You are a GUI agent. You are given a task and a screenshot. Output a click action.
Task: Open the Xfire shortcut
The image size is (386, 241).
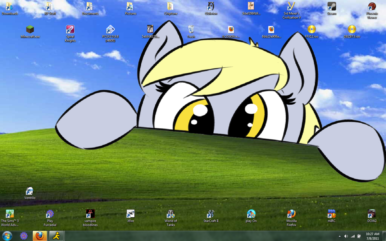130,214
